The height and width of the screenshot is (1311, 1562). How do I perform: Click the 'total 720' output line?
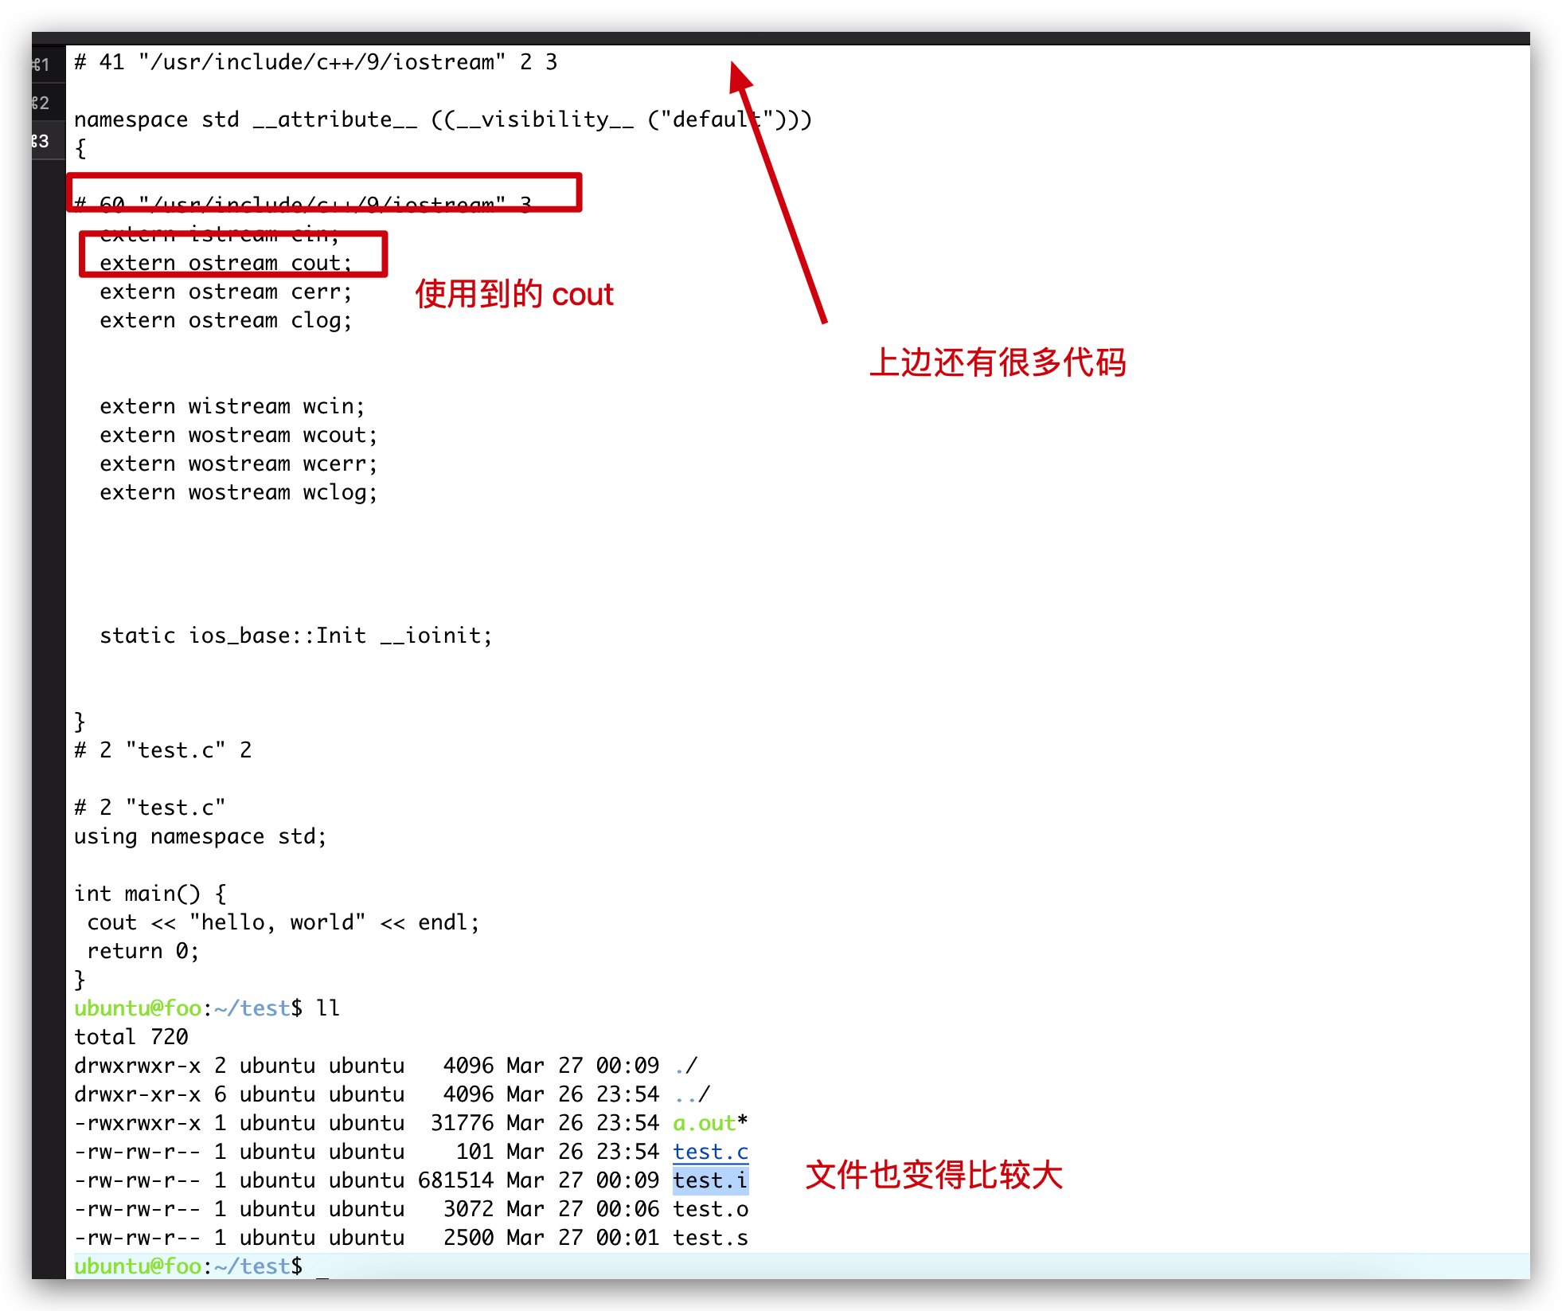(131, 1037)
